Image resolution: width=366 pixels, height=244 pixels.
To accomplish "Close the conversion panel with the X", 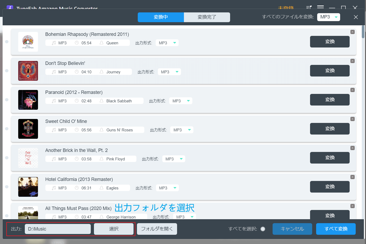I will [x=356, y=17].
